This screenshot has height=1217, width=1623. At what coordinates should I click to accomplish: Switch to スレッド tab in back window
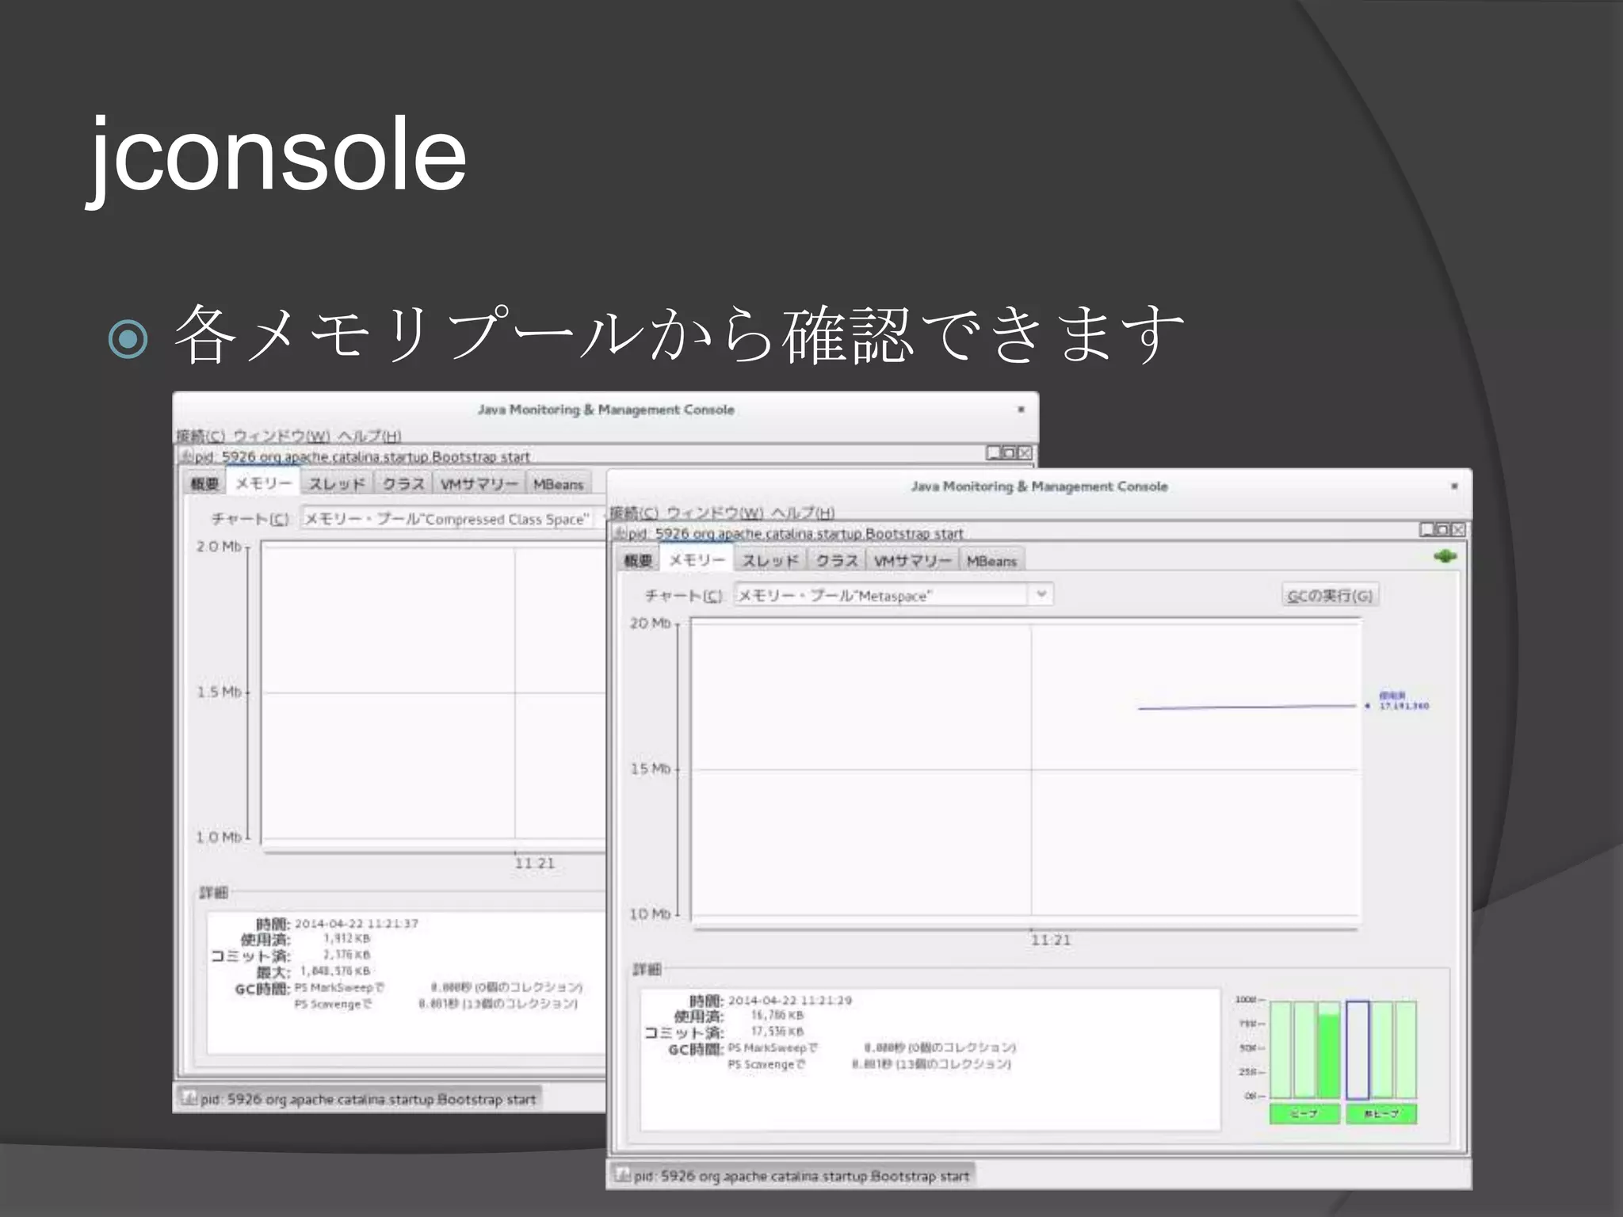(337, 483)
